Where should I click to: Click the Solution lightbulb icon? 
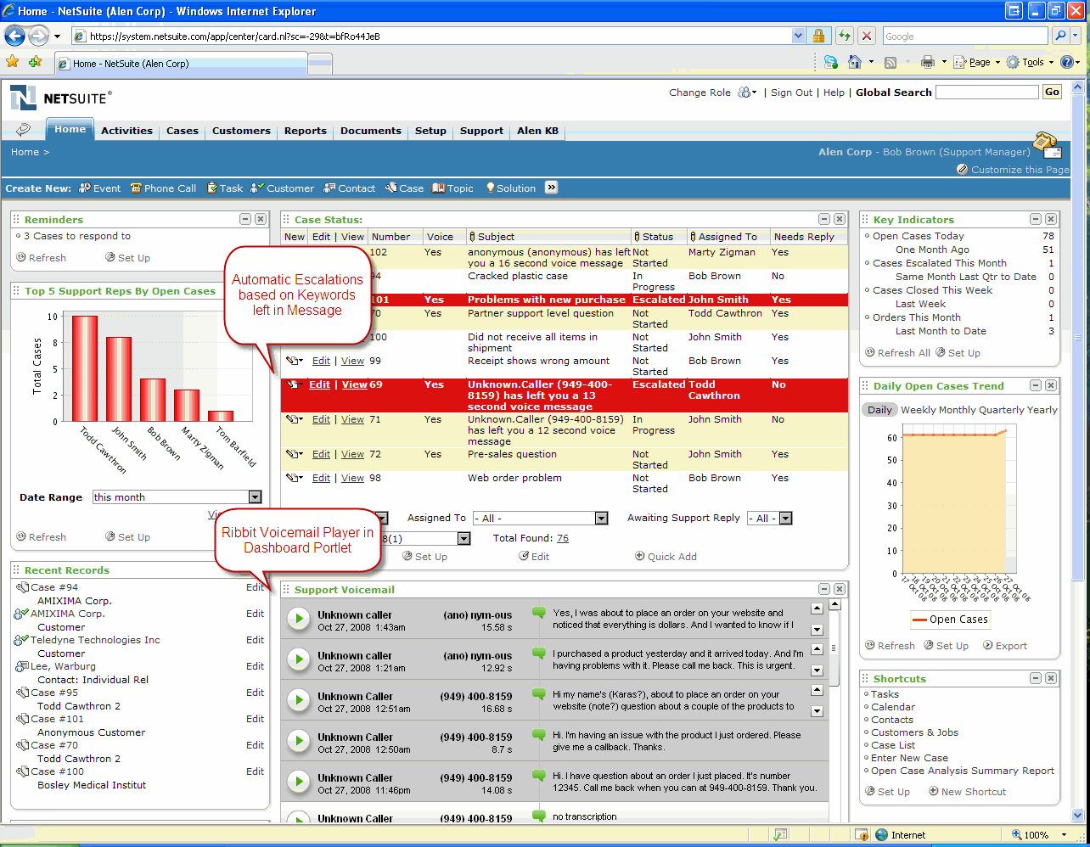[x=490, y=188]
